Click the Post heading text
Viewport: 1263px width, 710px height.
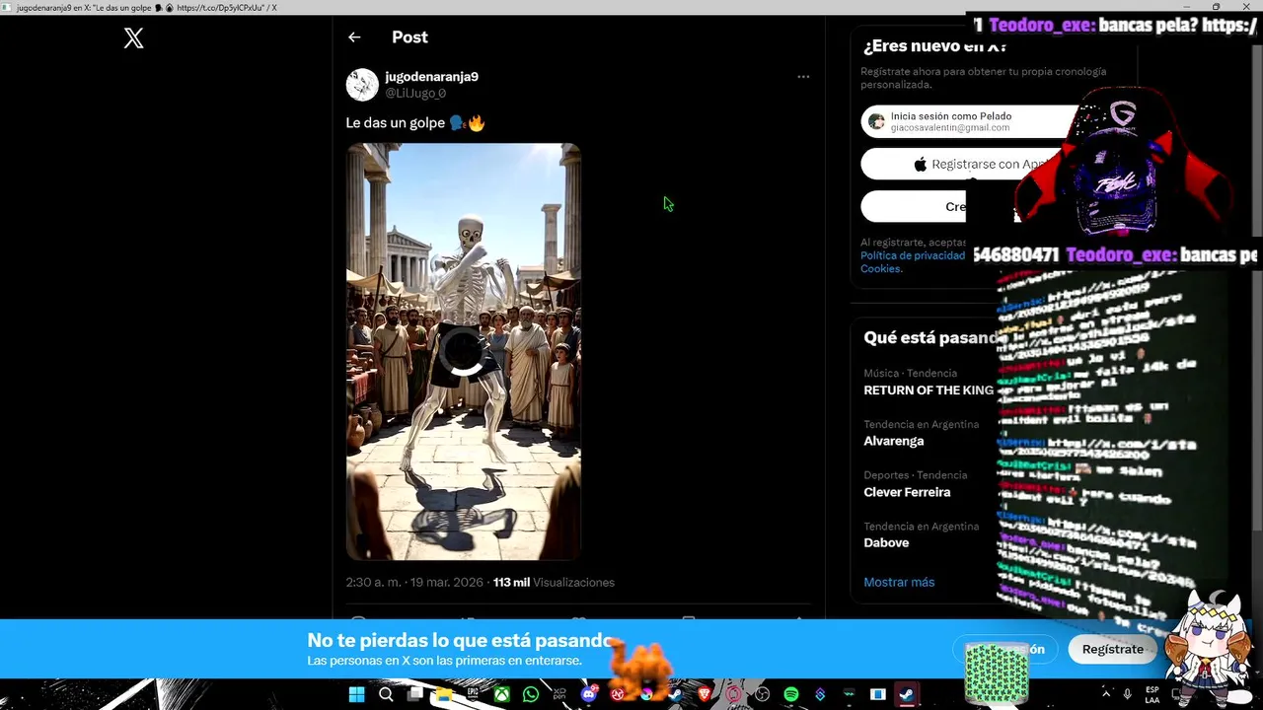(409, 37)
